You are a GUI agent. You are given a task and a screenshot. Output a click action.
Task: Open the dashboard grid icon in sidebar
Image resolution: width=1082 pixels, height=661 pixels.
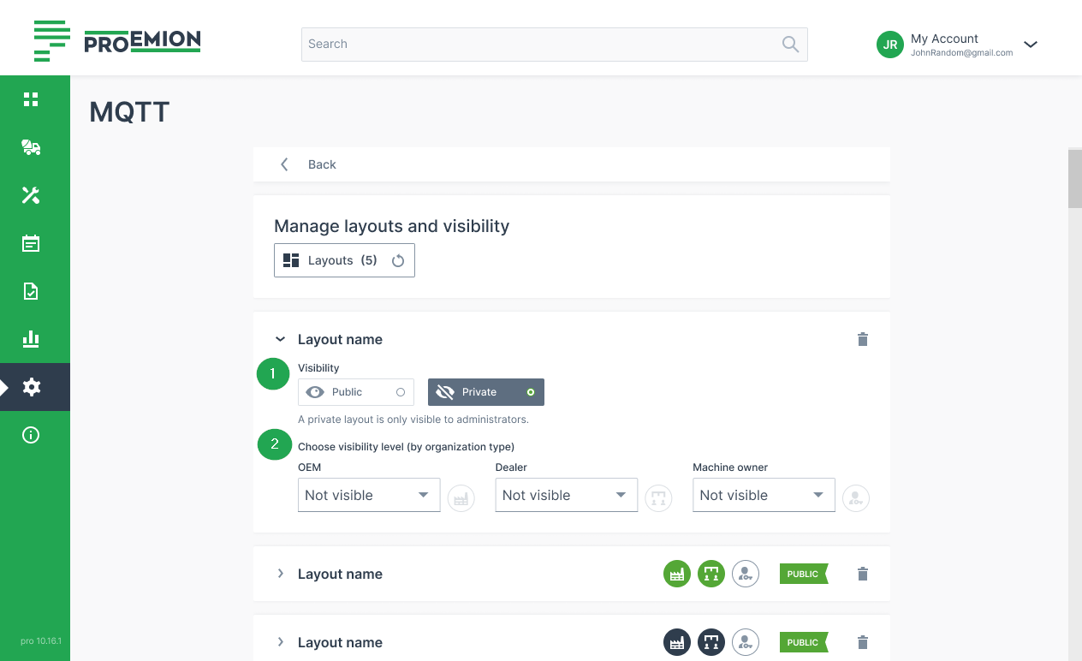pos(31,99)
